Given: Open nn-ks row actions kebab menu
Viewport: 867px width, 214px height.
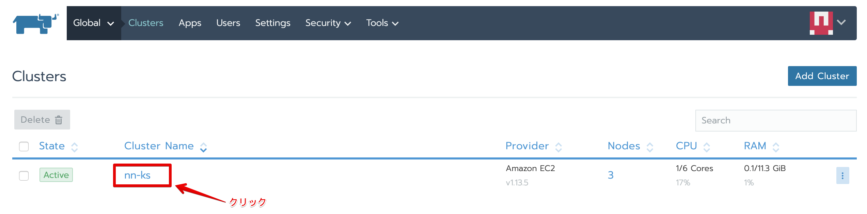Looking at the screenshot, I should 842,175.
